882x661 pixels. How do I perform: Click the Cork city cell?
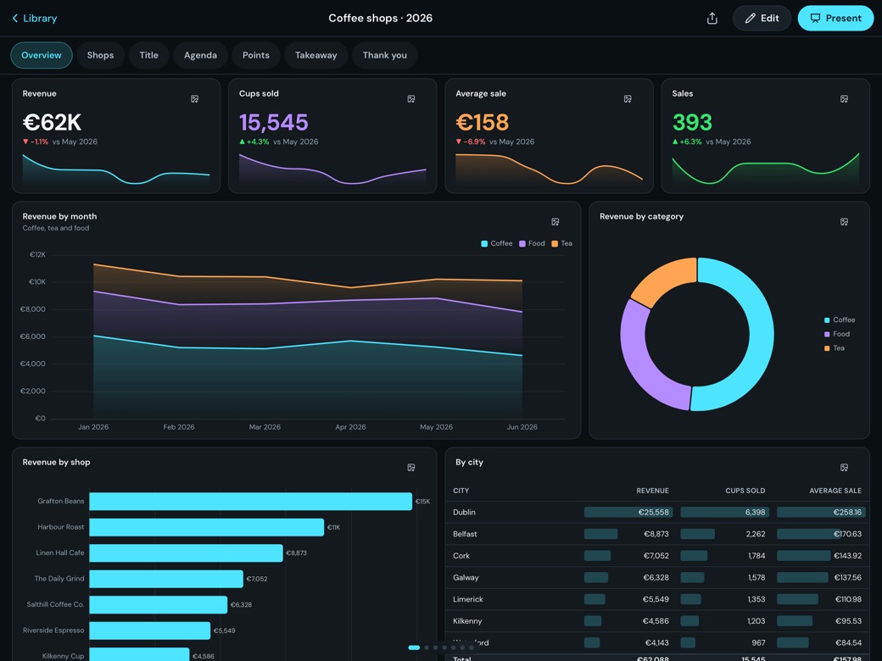click(x=461, y=556)
